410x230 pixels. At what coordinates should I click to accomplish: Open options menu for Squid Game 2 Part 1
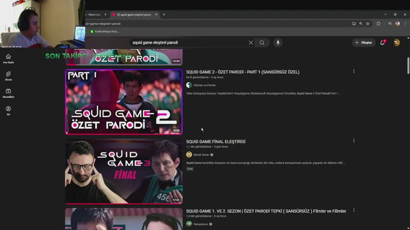354,71
